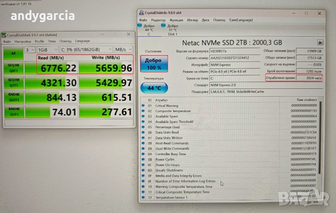
Task: Click the power-on hours value 2024
Action: pyautogui.click(x=309, y=78)
